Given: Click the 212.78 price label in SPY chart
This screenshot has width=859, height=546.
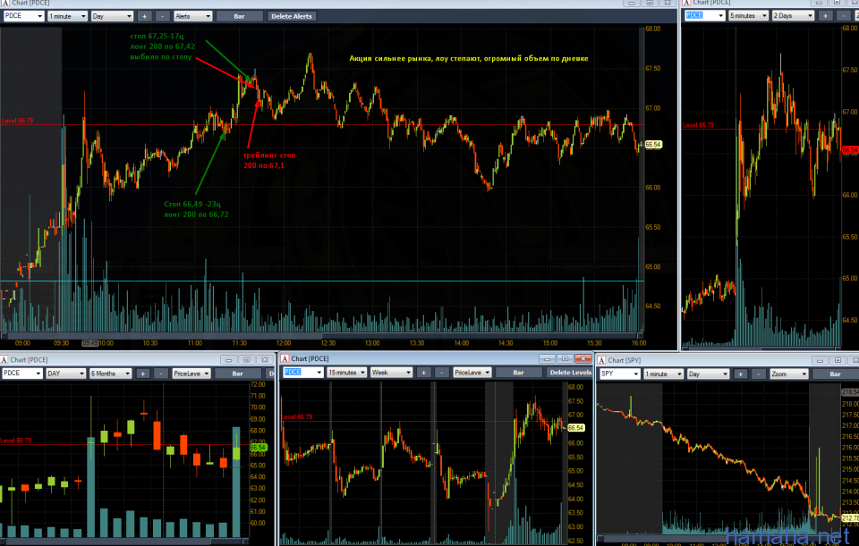Looking at the screenshot, I should [850, 517].
